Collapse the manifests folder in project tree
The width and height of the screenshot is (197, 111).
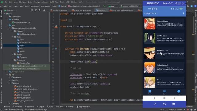(7, 19)
